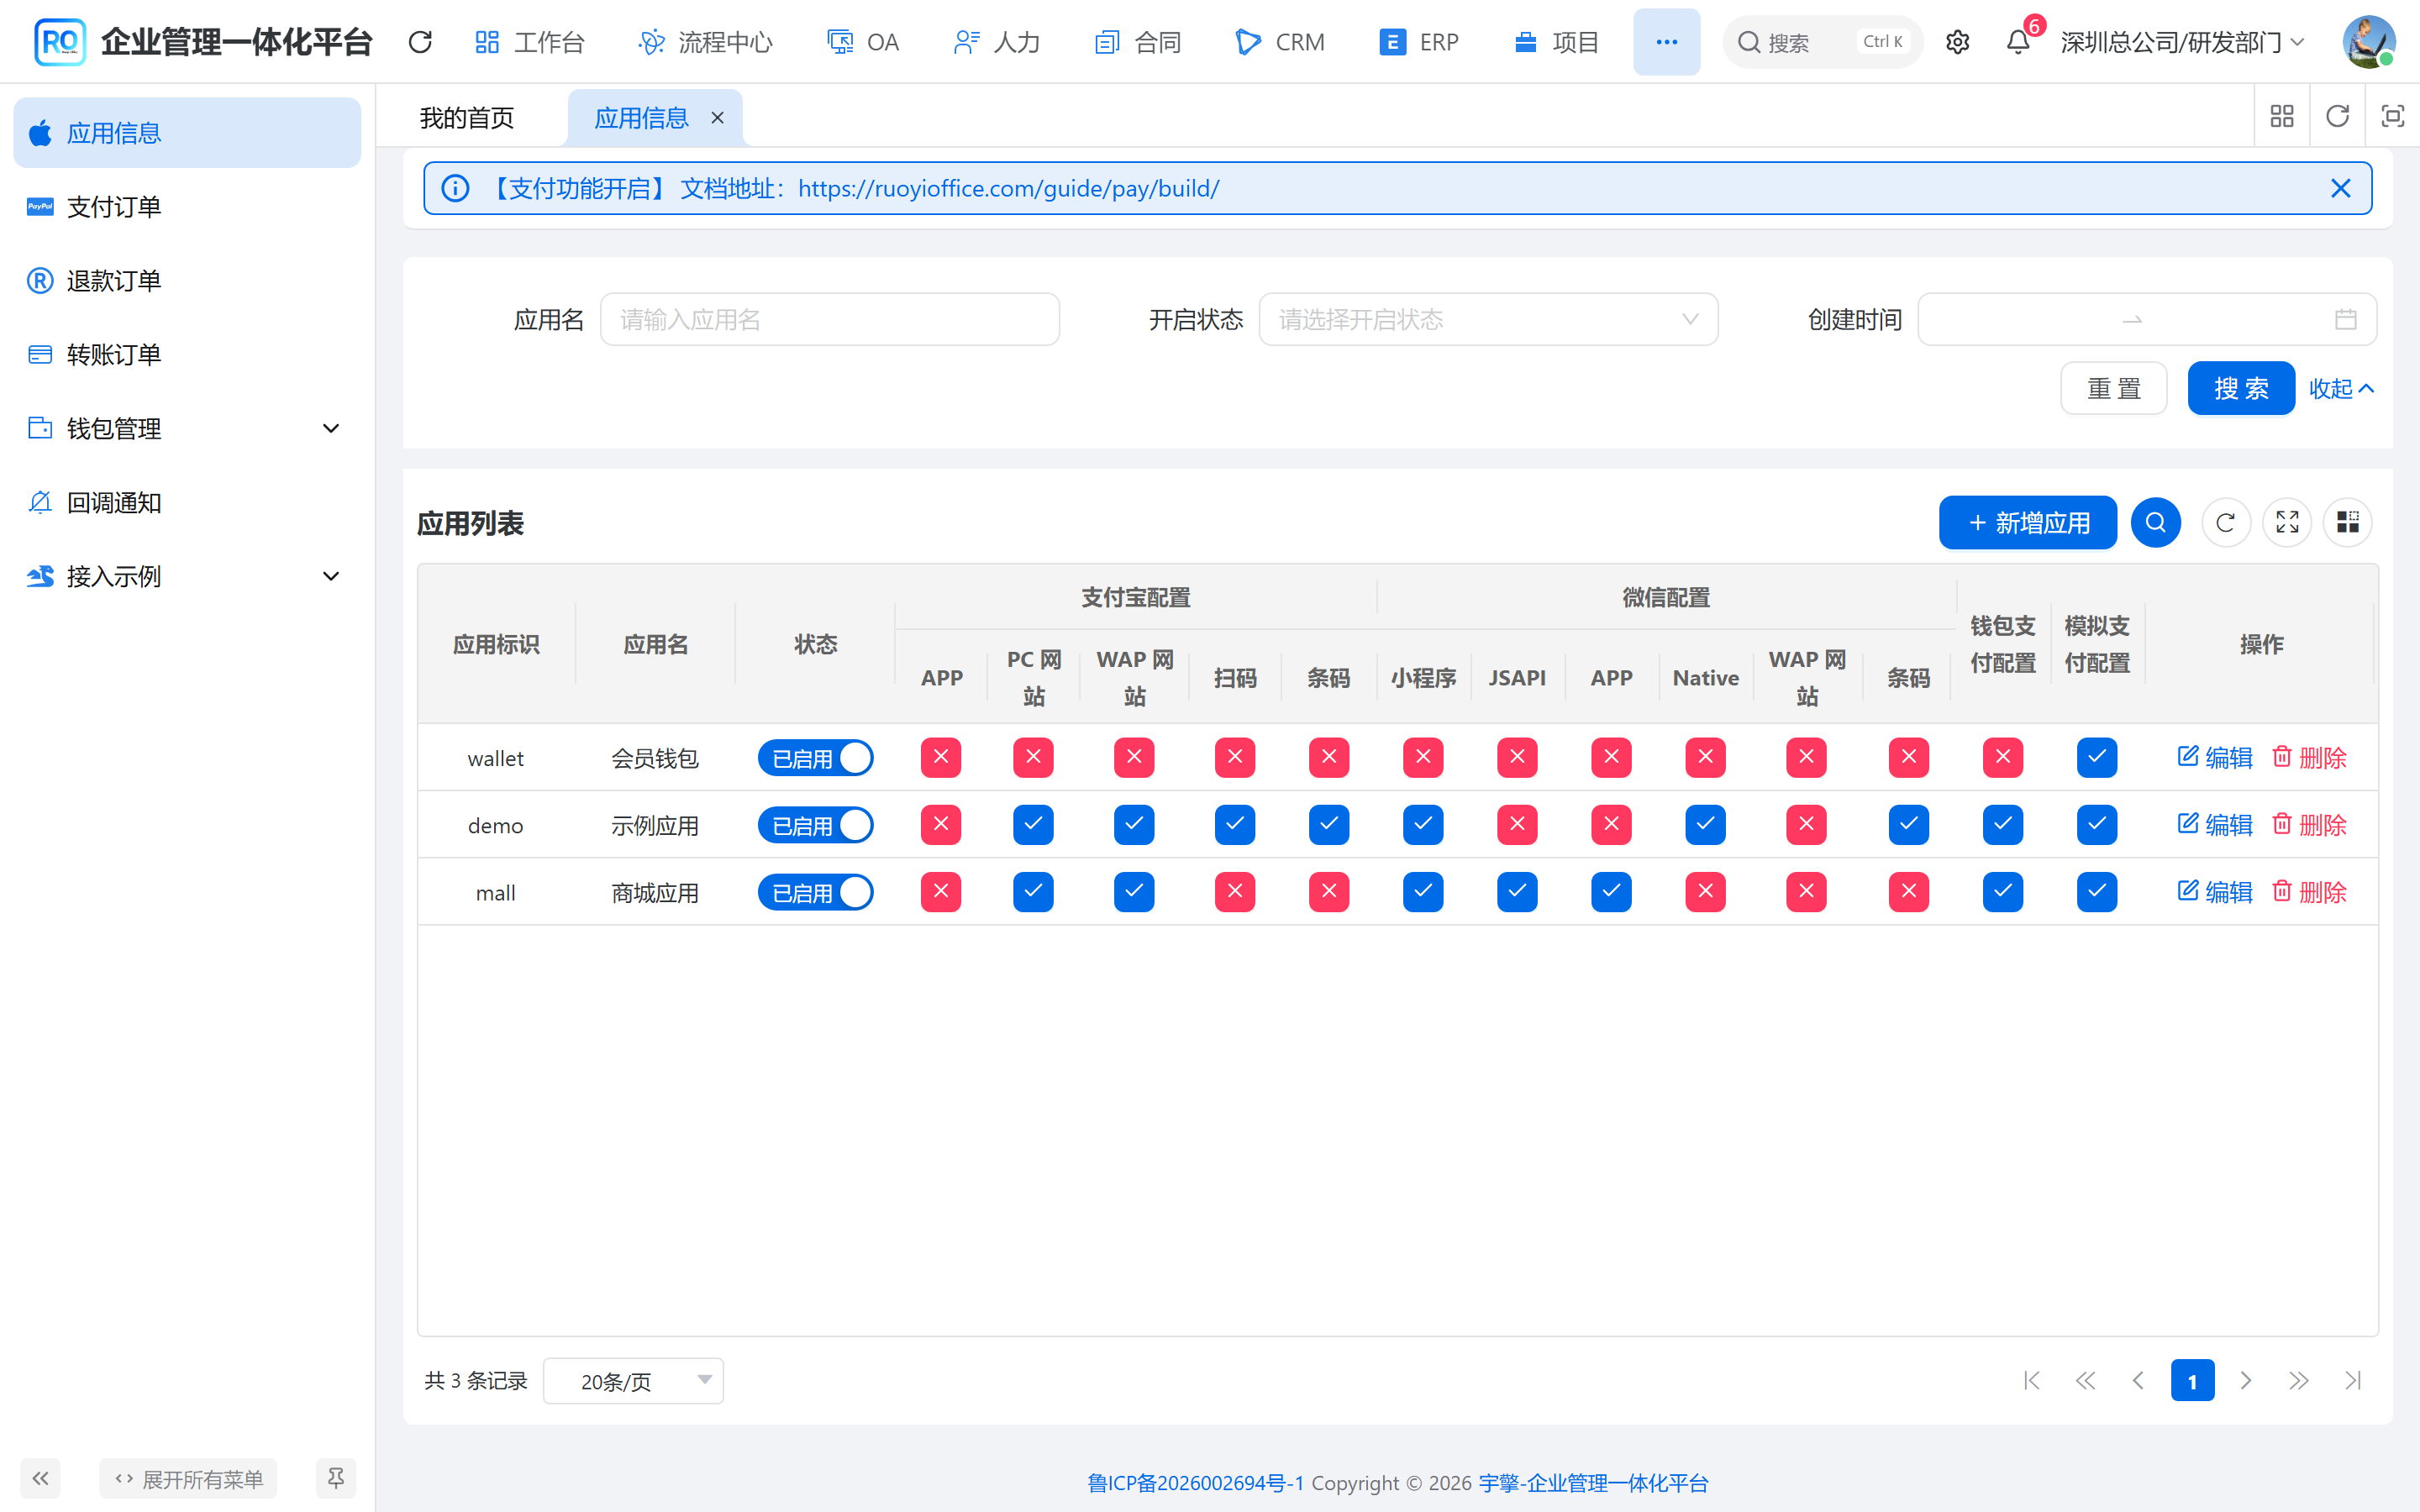Viewport: 2420px width, 1512px height.
Task: Open the more modules ellipsis menu
Action: pyautogui.click(x=1666, y=42)
